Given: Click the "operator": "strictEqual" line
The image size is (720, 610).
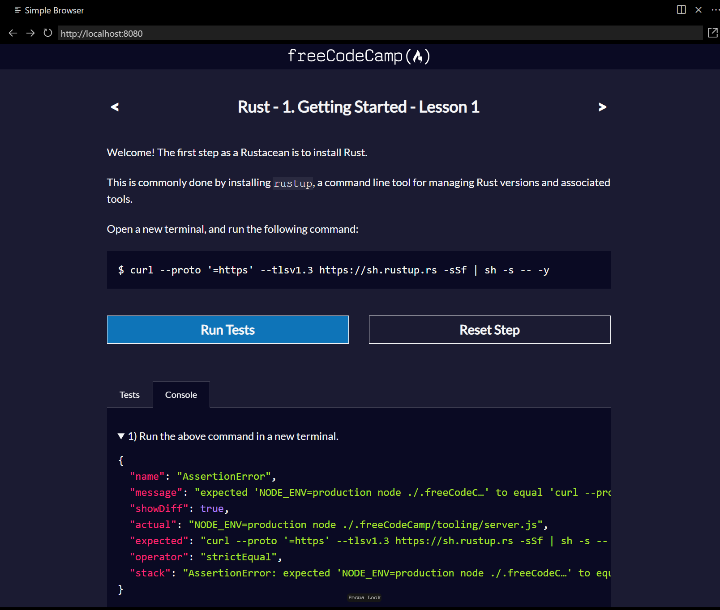Looking at the screenshot, I should pyautogui.click(x=206, y=557).
